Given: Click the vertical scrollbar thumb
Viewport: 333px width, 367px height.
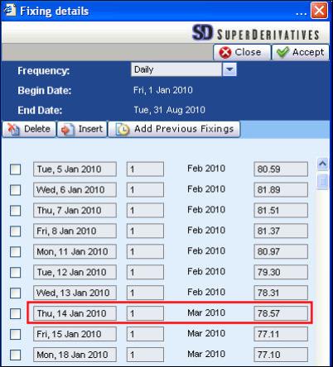Looking at the screenshot, I should pyautogui.click(x=322, y=181).
